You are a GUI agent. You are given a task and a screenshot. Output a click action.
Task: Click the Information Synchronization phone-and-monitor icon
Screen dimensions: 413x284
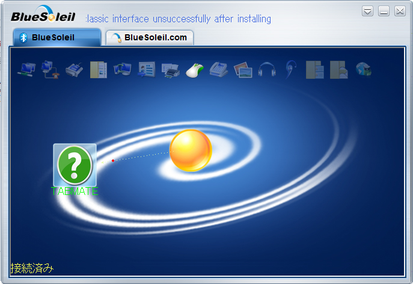point(123,70)
